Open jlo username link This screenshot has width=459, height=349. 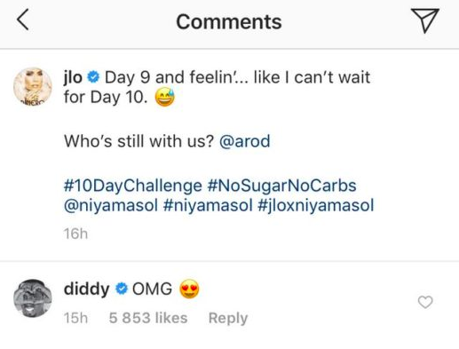point(73,77)
